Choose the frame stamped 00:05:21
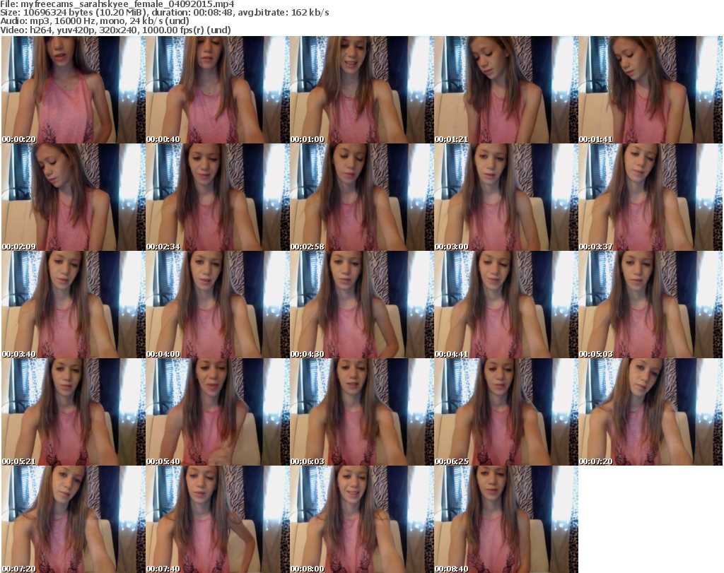The image size is (724, 573). (74, 412)
